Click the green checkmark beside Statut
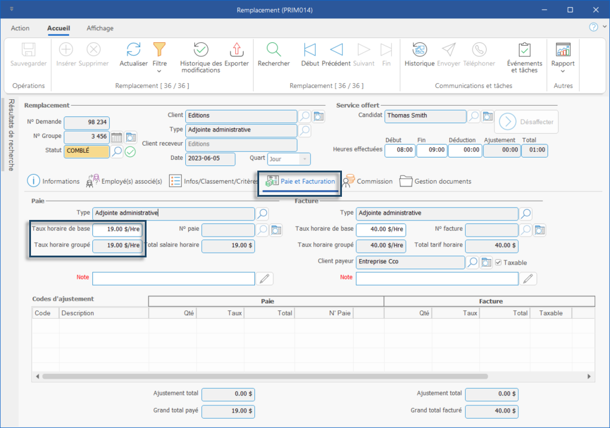 (x=130, y=152)
